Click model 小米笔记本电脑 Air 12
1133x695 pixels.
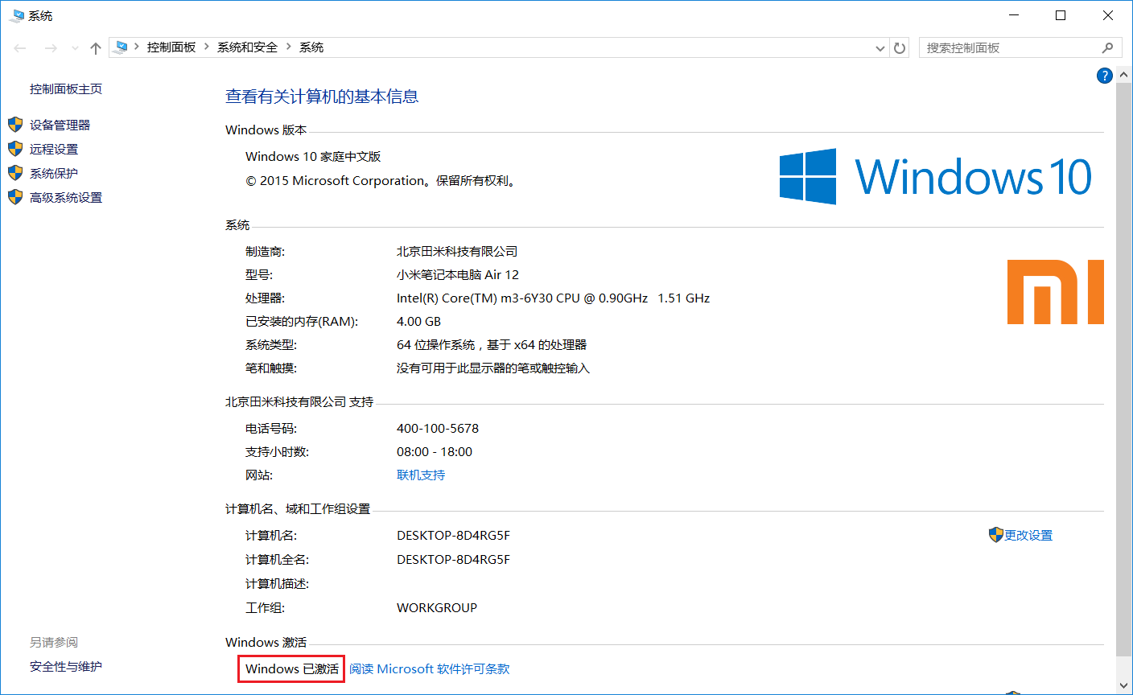(458, 275)
